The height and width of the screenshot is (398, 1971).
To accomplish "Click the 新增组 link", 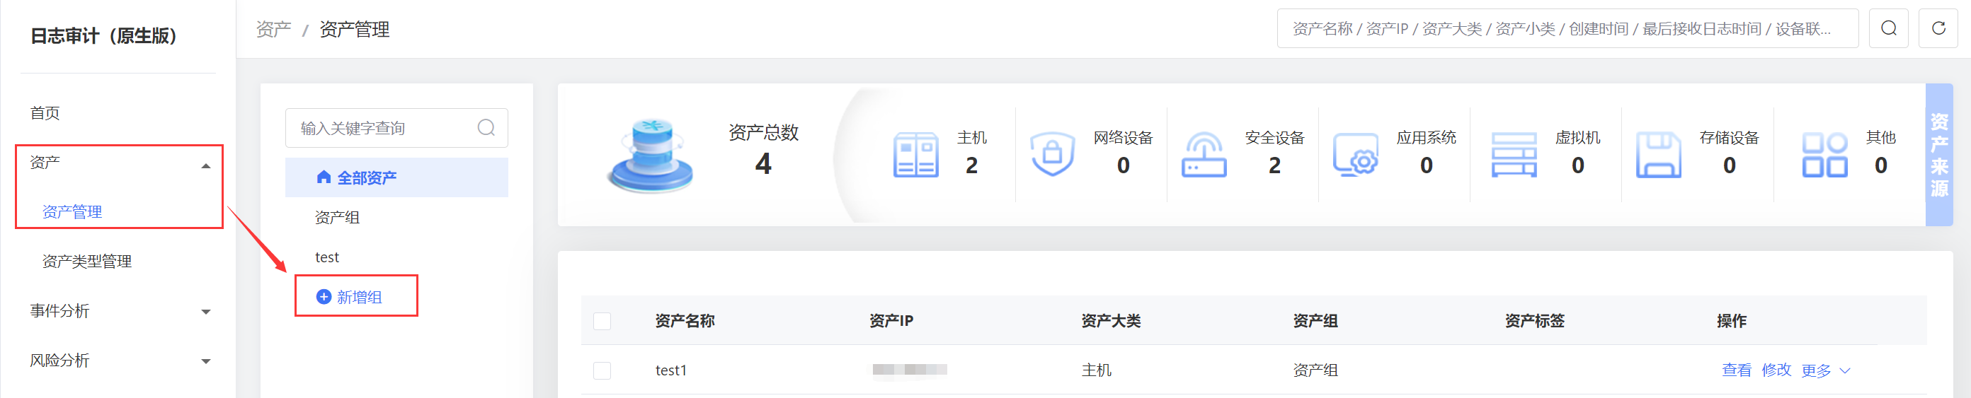I will coord(359,296).
